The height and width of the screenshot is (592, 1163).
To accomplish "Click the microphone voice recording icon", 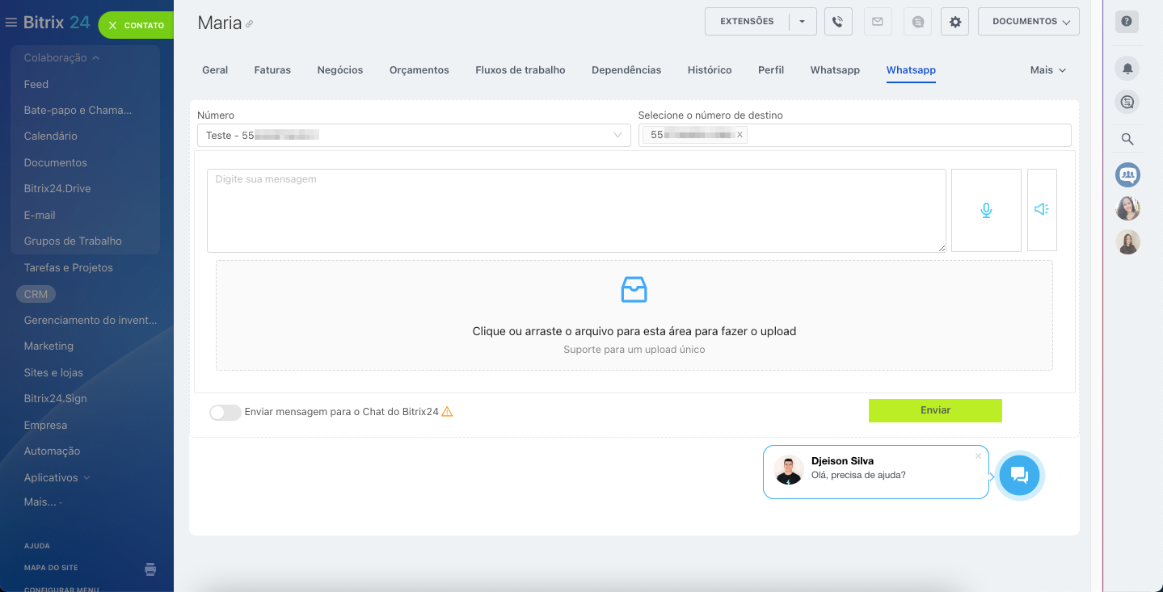I will (x=986, y=210).
